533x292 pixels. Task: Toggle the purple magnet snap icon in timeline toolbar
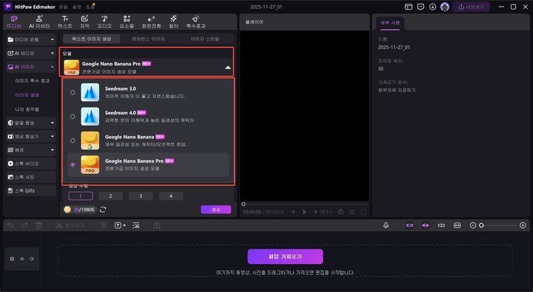click(x=425, y=225)
